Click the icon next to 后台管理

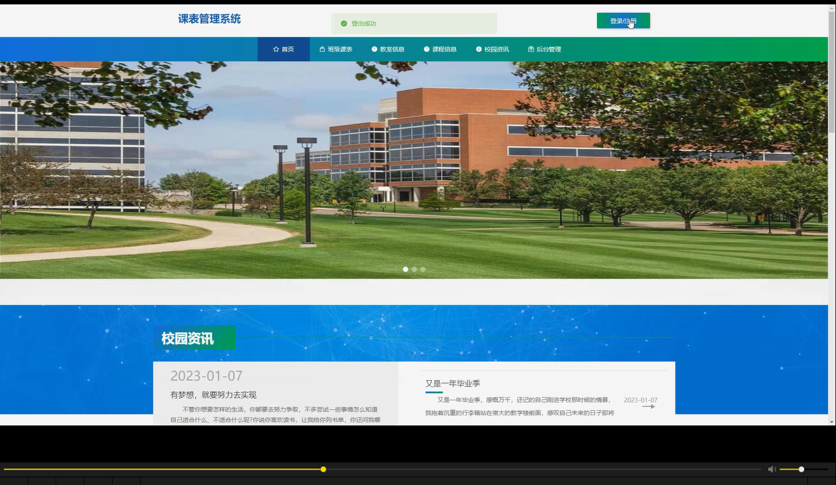point(531,49)
